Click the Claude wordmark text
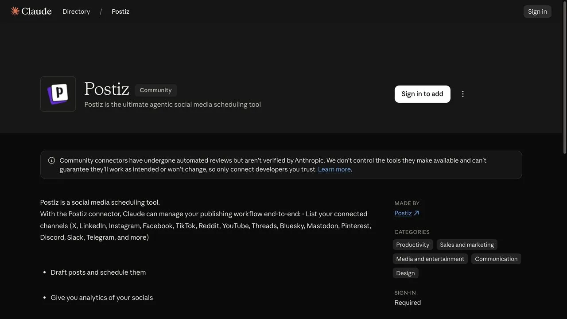Image resolution: width=567 pixels, height=319 pixels. pyautogui.click(x=37, y=11)
